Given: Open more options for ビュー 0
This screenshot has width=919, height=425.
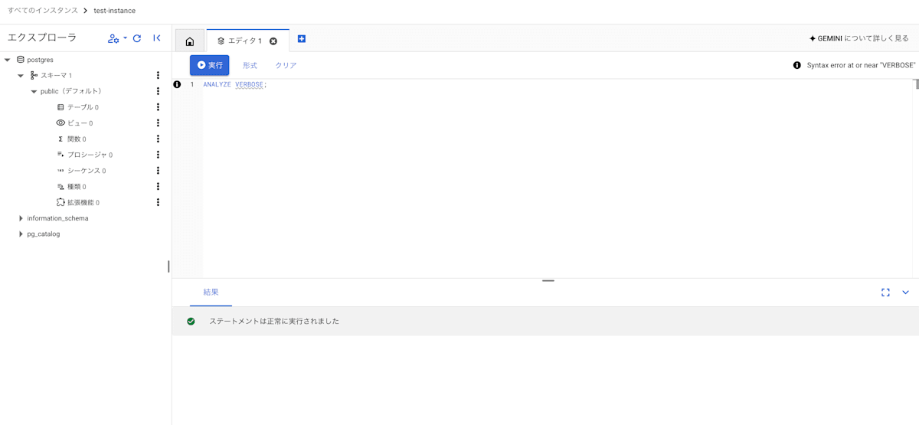Looking at the screenshot, I should point(158,123).
